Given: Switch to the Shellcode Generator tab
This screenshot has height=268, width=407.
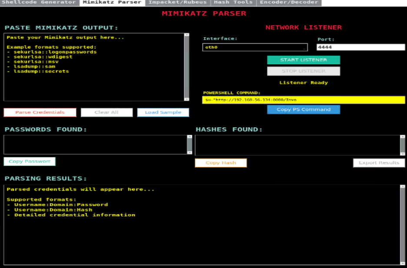Looking at the screenshot, I should click(x=39, y=3).
